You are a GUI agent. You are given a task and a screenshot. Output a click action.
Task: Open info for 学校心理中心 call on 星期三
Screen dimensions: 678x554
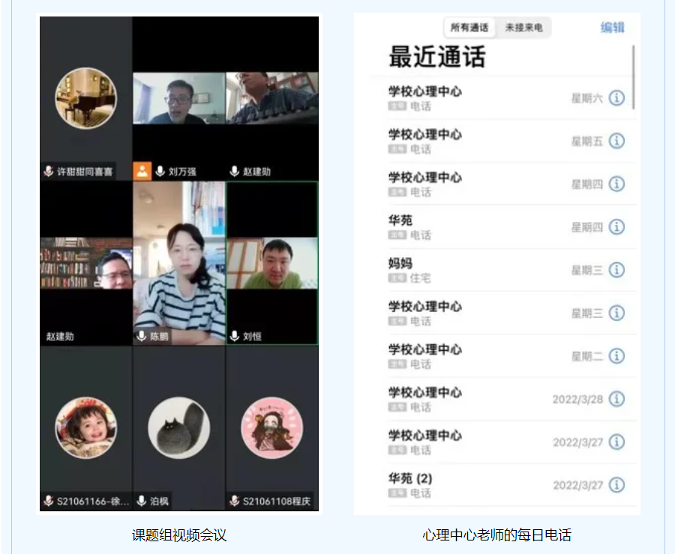pyautogui.click(x=616, y=313)
